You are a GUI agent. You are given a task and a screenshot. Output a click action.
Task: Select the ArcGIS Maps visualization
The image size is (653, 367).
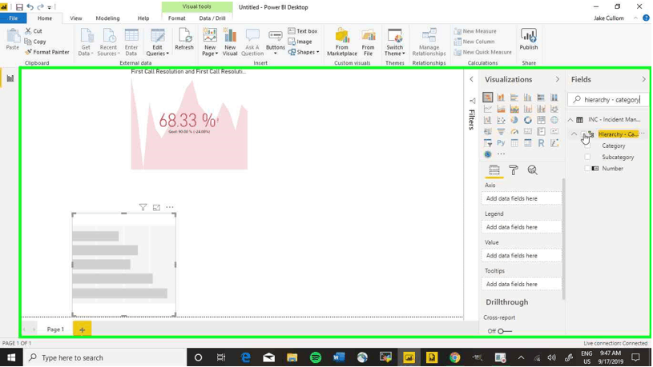coord(488,154)
